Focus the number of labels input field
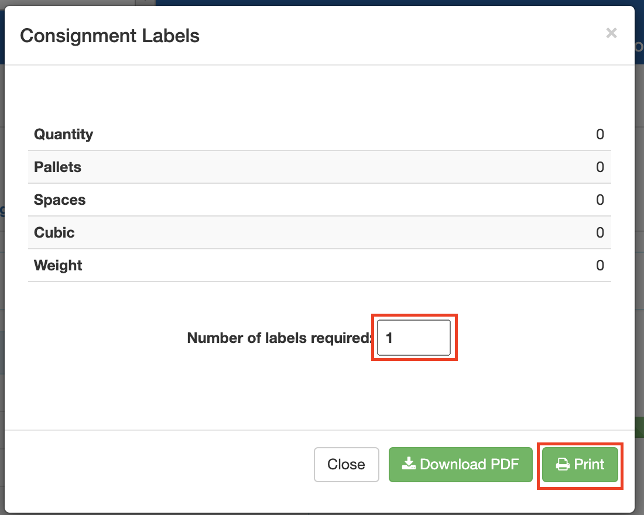Viewport: 644px width, 515px height. click(x=414, y=338)
